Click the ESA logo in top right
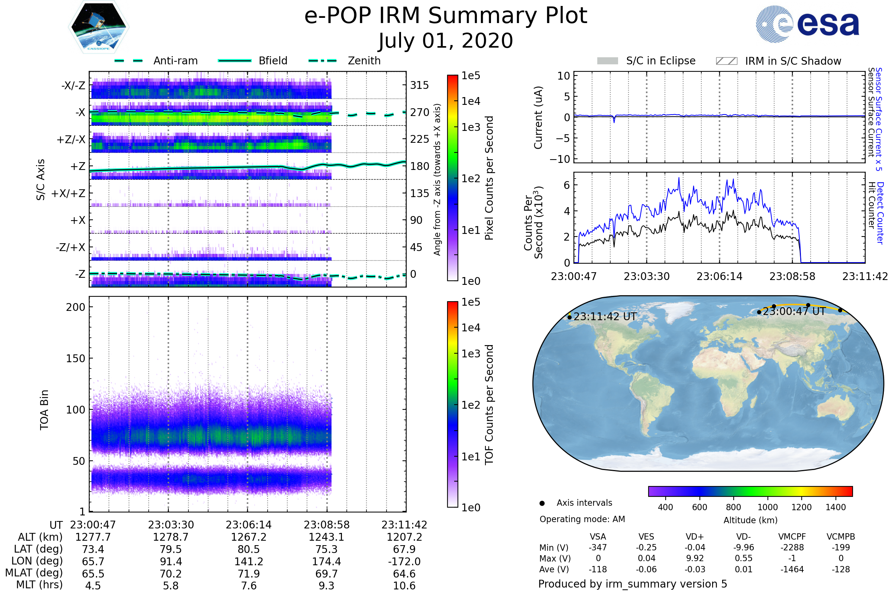892x595 pixels. tap(807, 24)
